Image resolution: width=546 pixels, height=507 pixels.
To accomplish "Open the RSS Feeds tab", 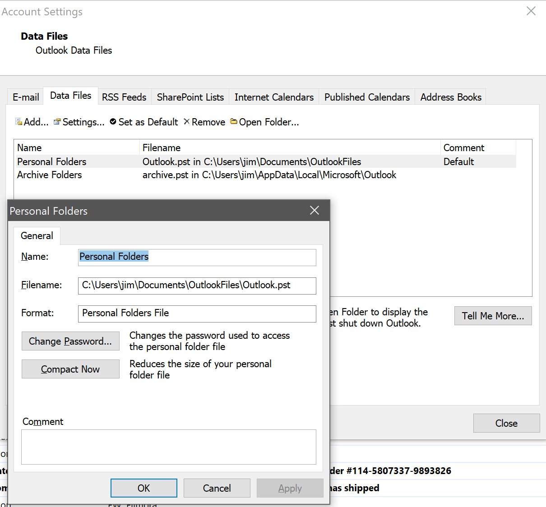I will coord(124,97).
